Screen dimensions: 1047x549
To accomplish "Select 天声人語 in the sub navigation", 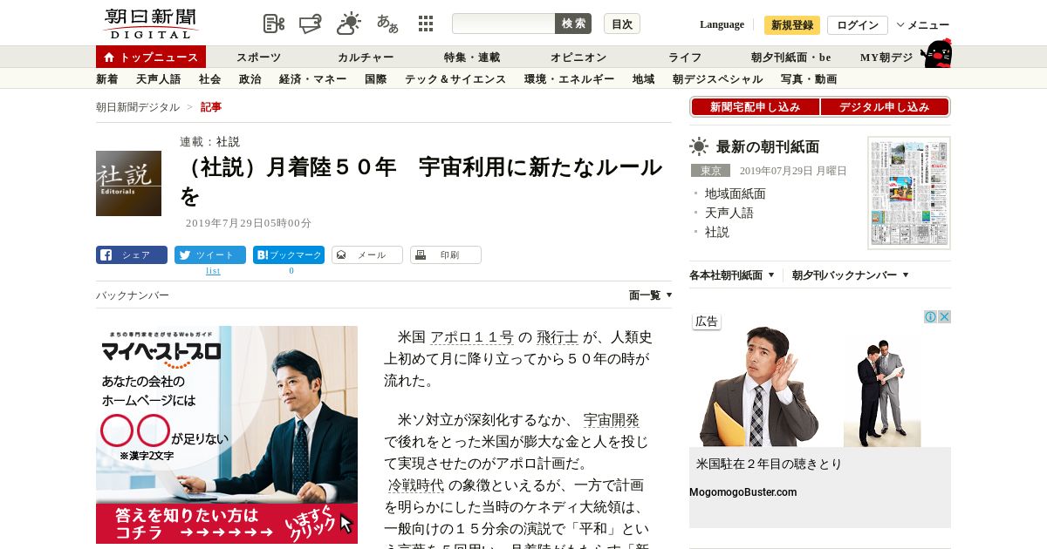I will tap(159, 79).
